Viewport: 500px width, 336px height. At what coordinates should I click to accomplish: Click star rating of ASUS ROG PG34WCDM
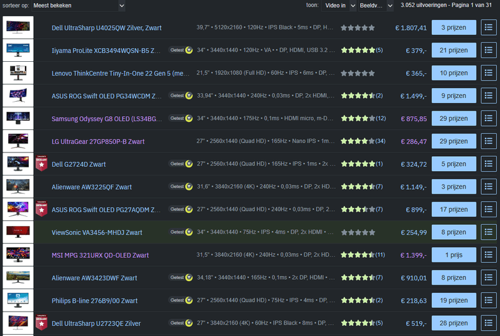(x=357, y=96)
